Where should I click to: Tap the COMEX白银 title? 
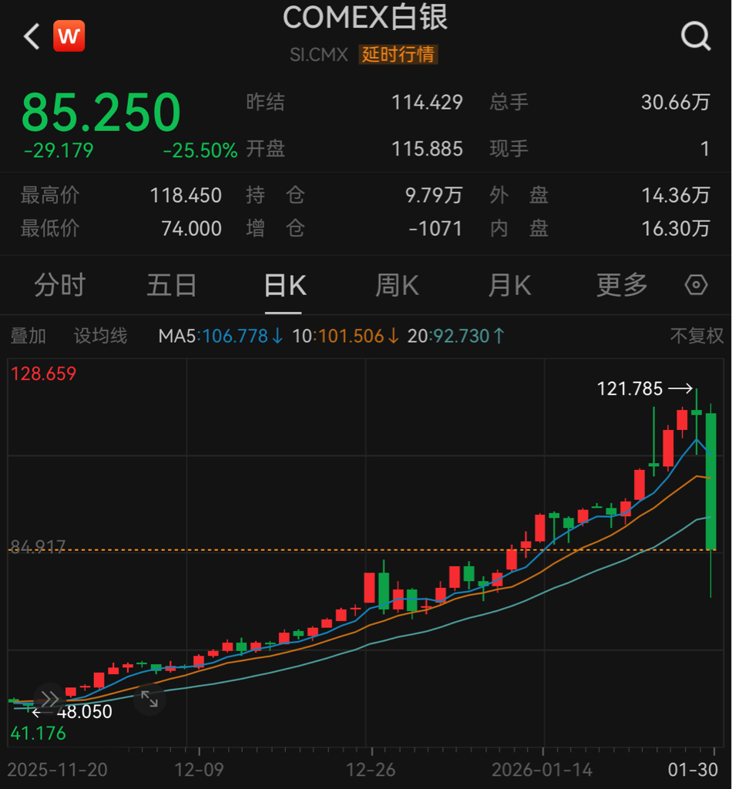(365, 18)
